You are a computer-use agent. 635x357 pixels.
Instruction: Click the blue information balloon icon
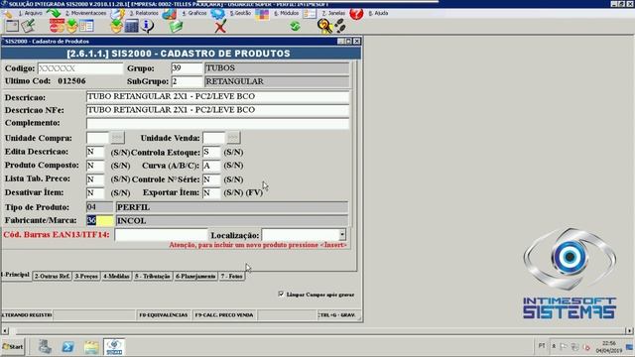point(147,27)
